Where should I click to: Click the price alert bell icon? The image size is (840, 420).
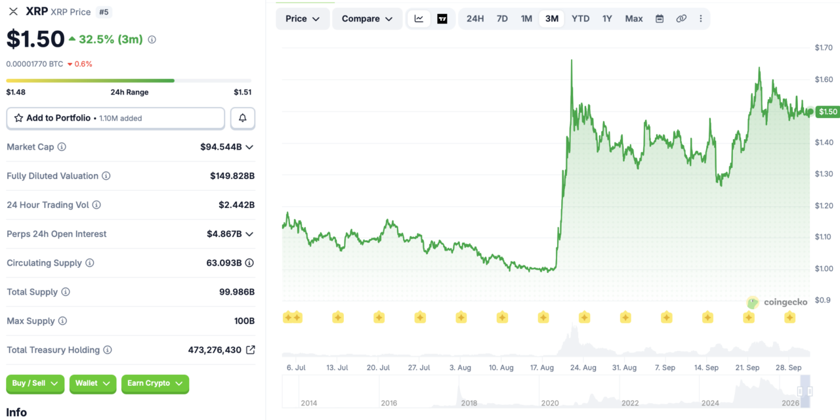(243, 118)
